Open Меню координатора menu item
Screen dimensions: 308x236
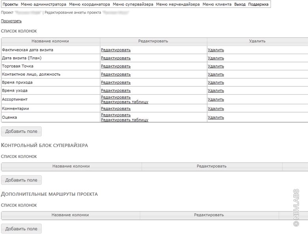pos(89,4)
